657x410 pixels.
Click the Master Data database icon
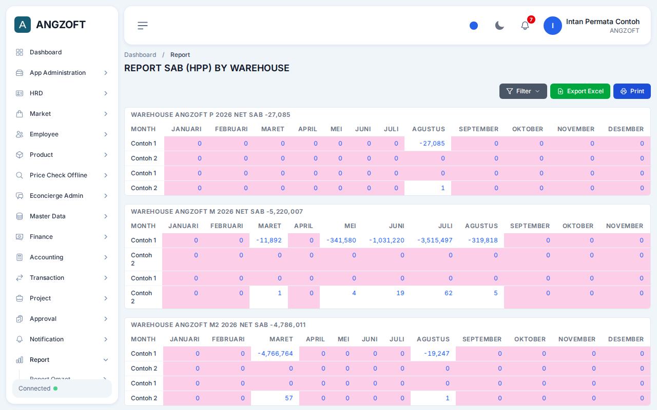pyautogui.click(x=20, y=216)
